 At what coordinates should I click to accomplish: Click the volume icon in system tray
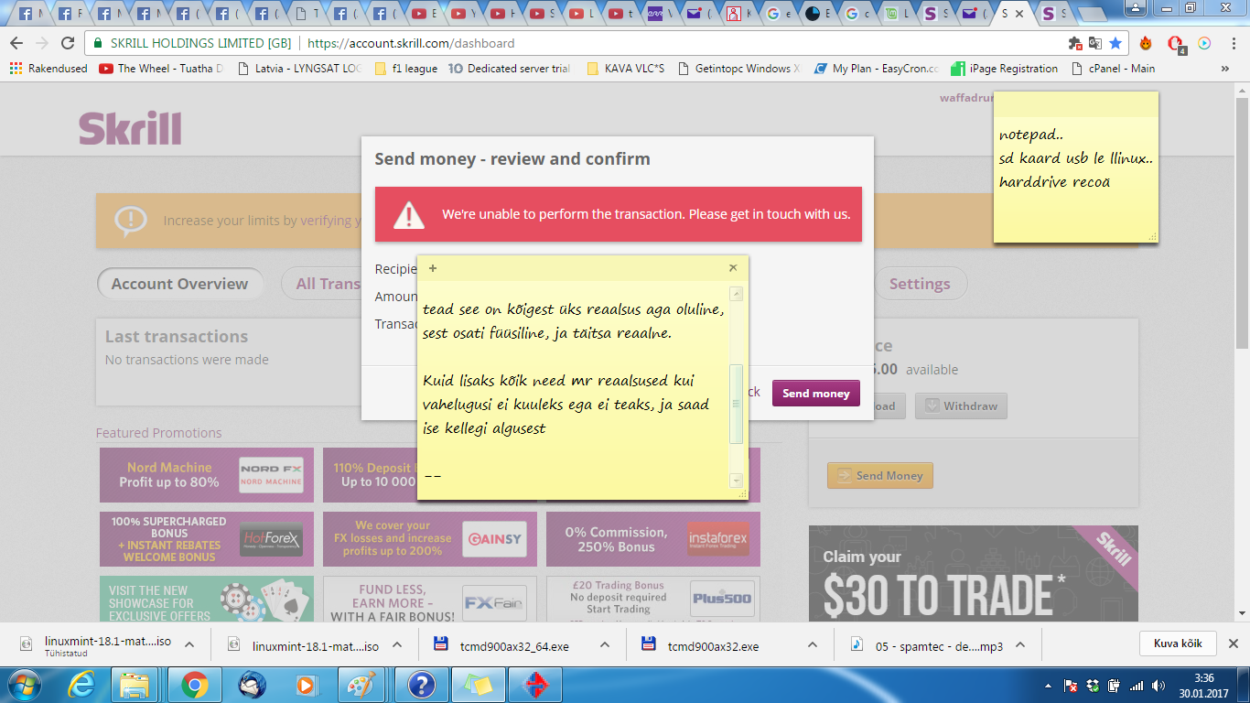1157,686
